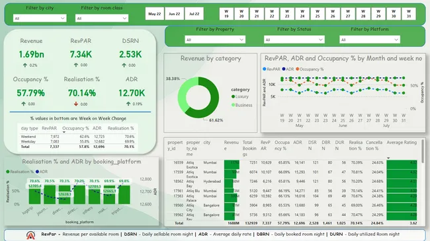
Task: Select the May 22 month button
Action: point(155,14)
